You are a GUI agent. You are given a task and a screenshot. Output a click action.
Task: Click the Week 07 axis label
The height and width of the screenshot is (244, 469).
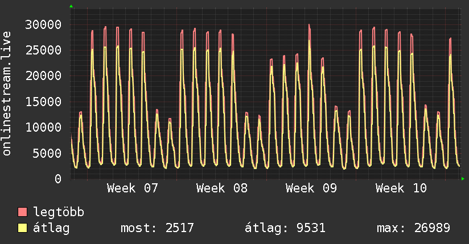133,188
